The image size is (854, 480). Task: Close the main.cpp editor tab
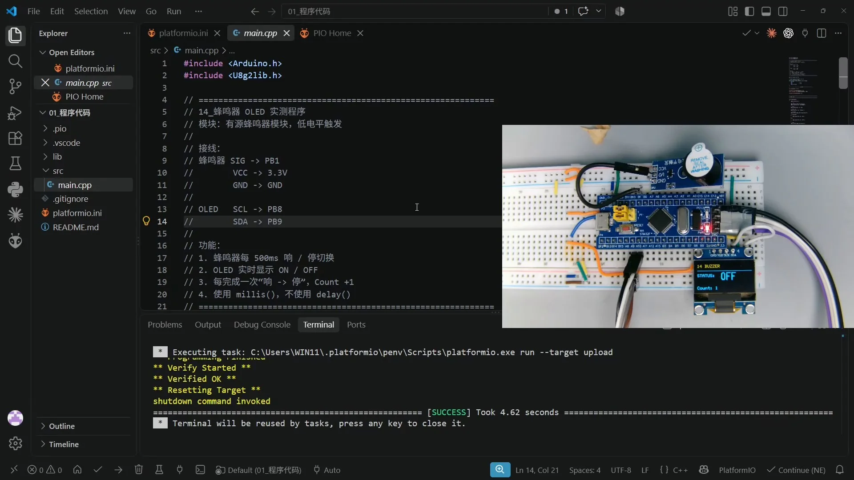pyautogui.click(x=286, y=33)
